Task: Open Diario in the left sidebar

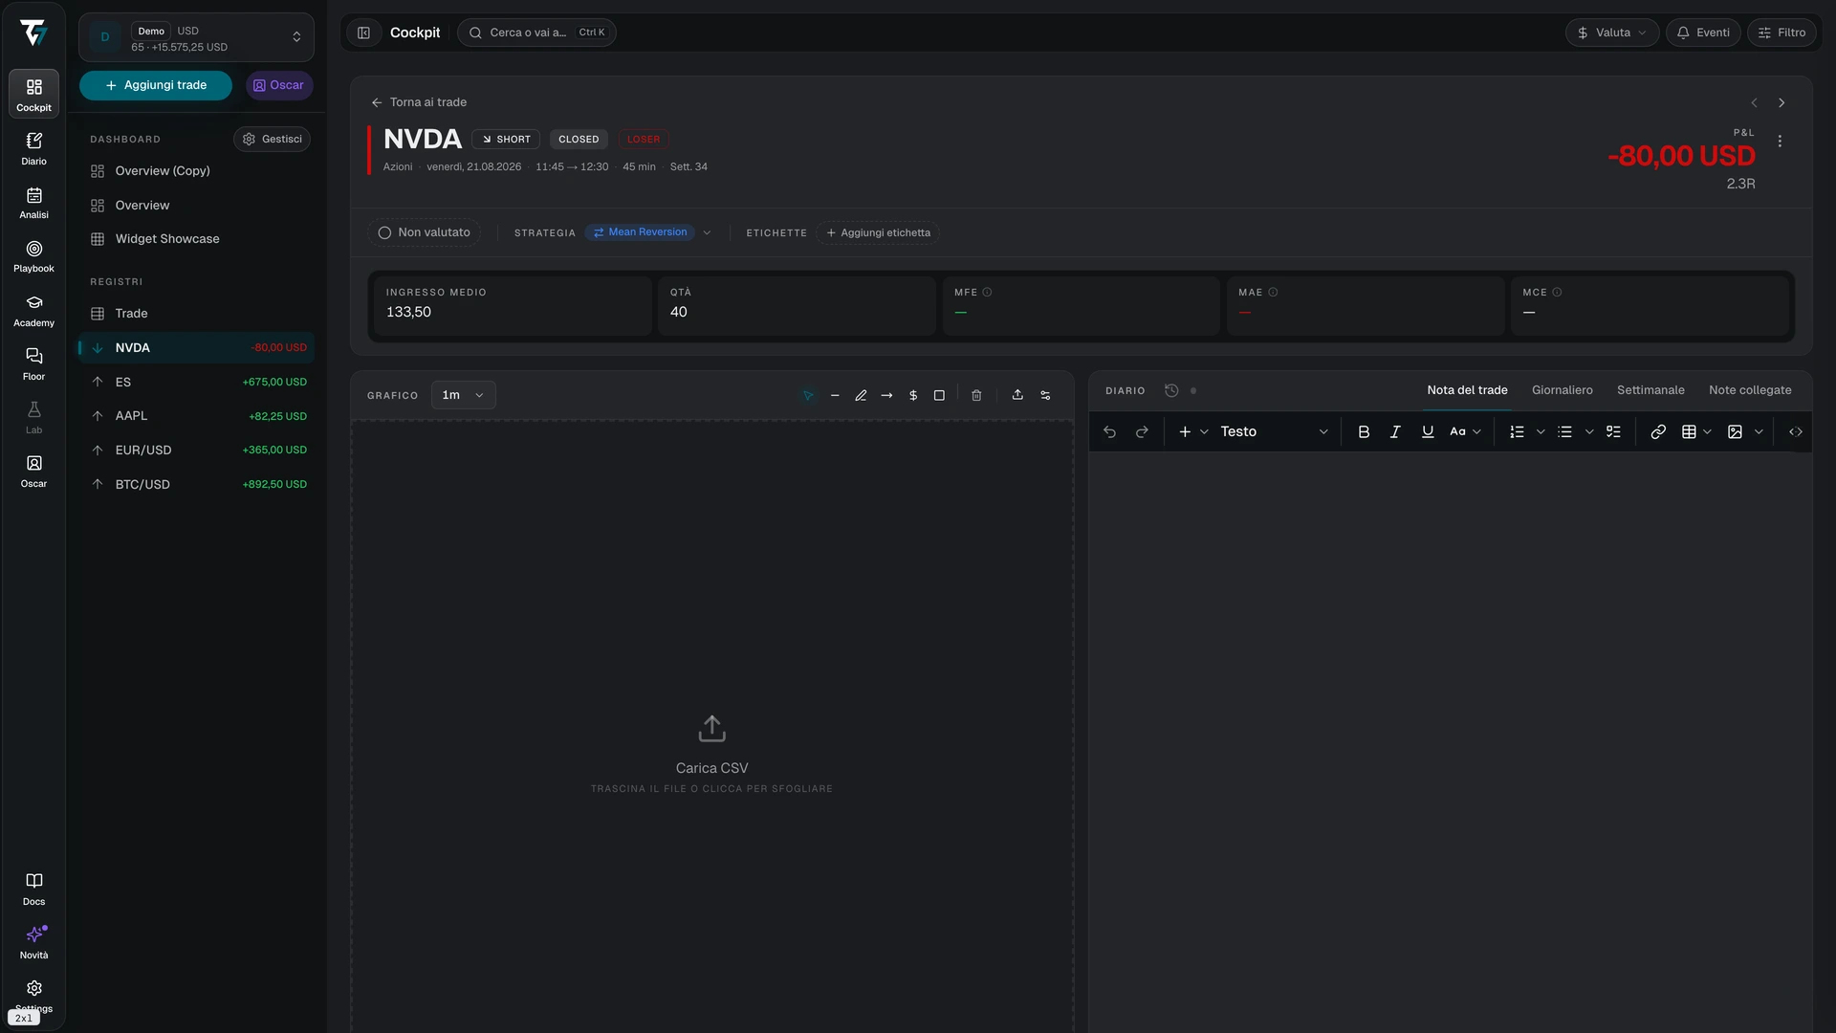Action: (34, 148)
